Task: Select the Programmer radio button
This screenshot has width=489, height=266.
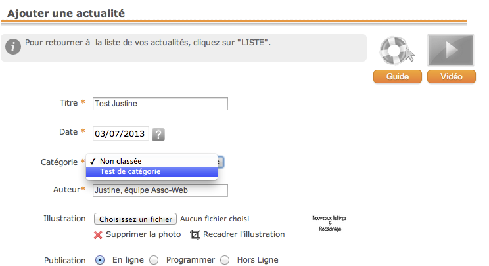Action: pos(154,260)
